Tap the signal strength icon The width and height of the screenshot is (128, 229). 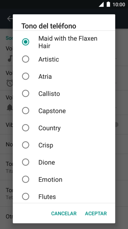tap(101, 4)
